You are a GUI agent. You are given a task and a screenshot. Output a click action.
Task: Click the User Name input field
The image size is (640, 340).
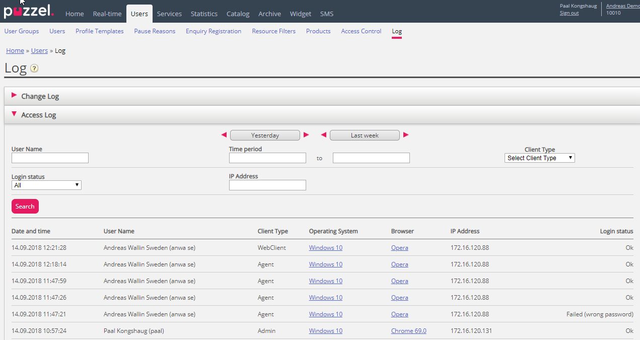point(50,158)
